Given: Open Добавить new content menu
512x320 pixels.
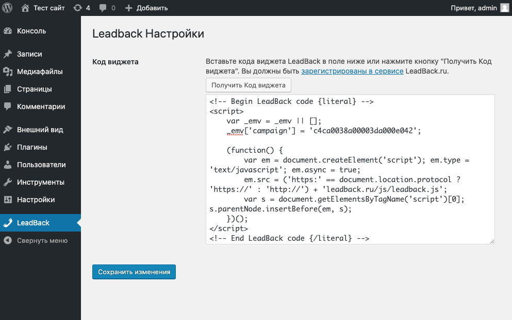Looking at the screenshot, I should coord(152,8).
